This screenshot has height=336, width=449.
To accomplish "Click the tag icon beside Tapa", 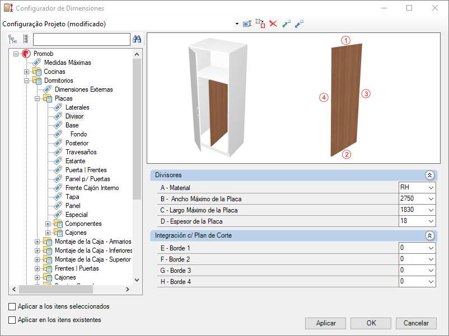I will [58, 197].
